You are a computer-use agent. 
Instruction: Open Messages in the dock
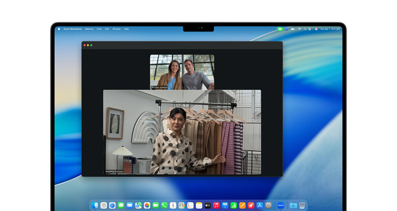point(121,206)
